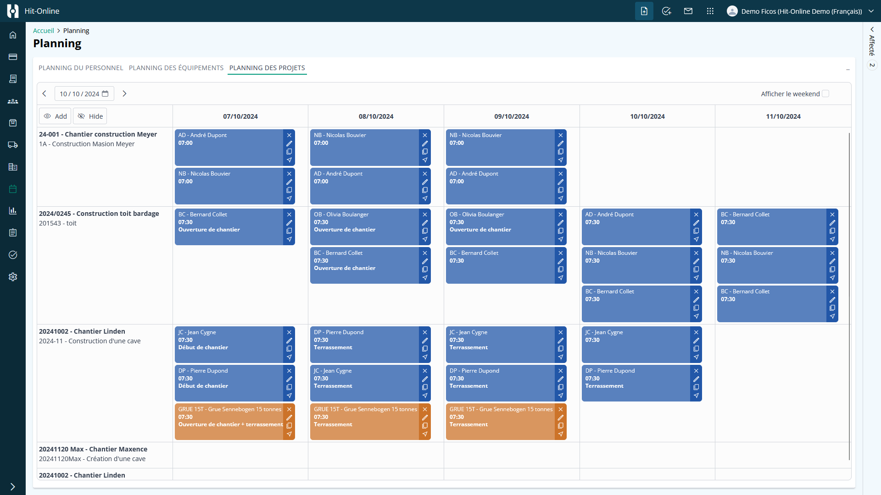881x495 pixels.
Task: Click the Hide visibility button
Action: [x=90, y=116]
